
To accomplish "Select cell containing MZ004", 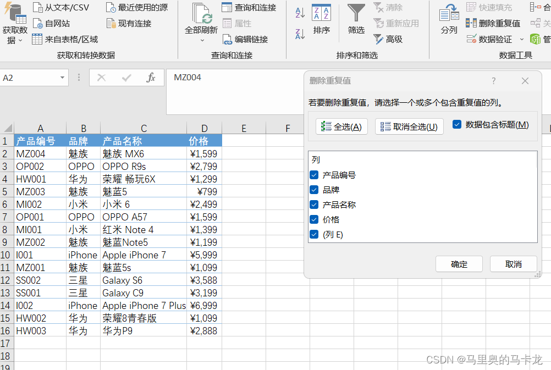I will (40, 153).
